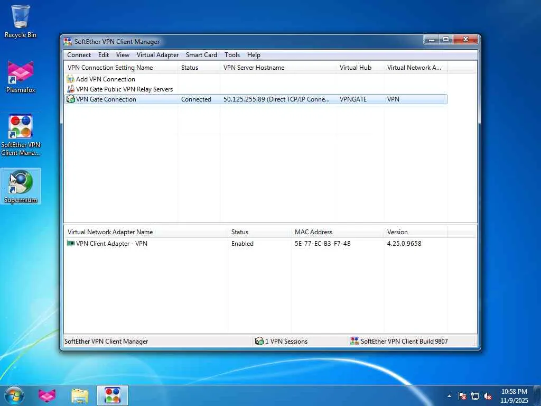The height and width of the screenshot is (406, 541).
Task: Open the Help menu
Action: coord(254,55)
